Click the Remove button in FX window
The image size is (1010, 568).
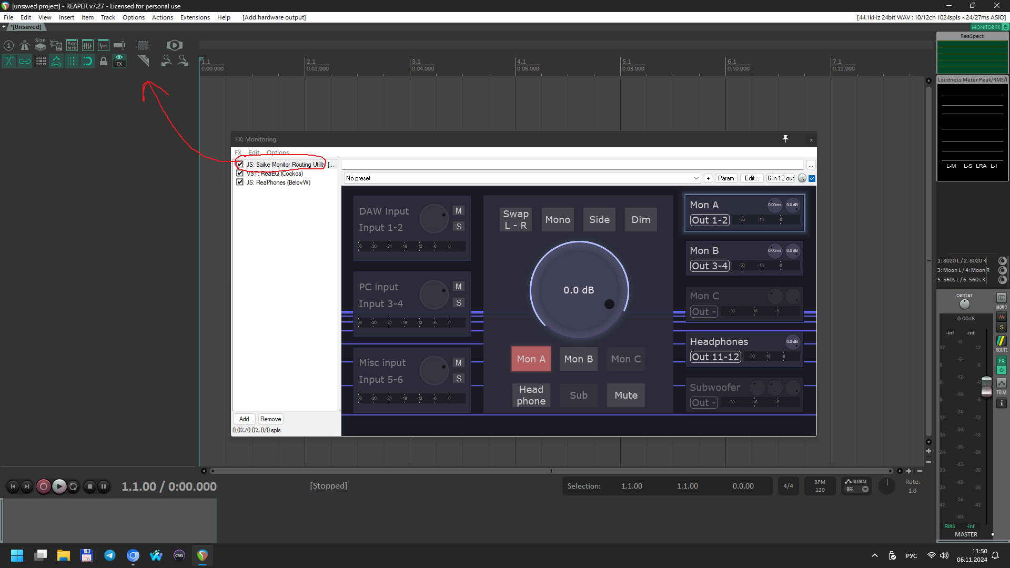click(270, 419)
